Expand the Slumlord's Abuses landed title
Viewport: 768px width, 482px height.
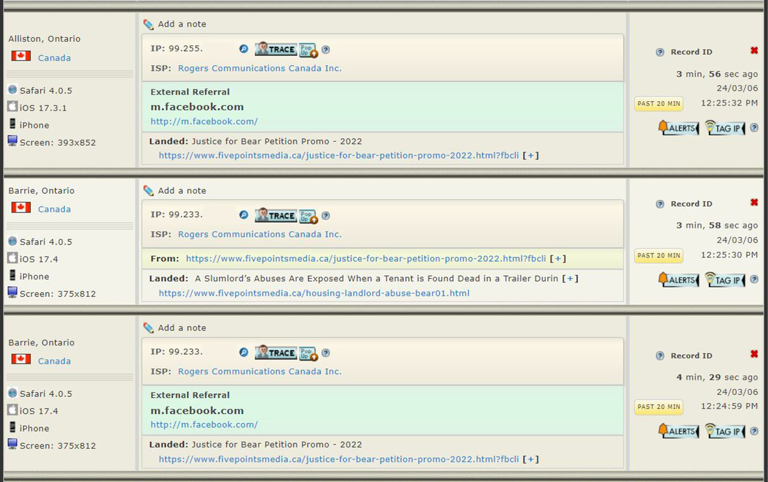(570, 278)
